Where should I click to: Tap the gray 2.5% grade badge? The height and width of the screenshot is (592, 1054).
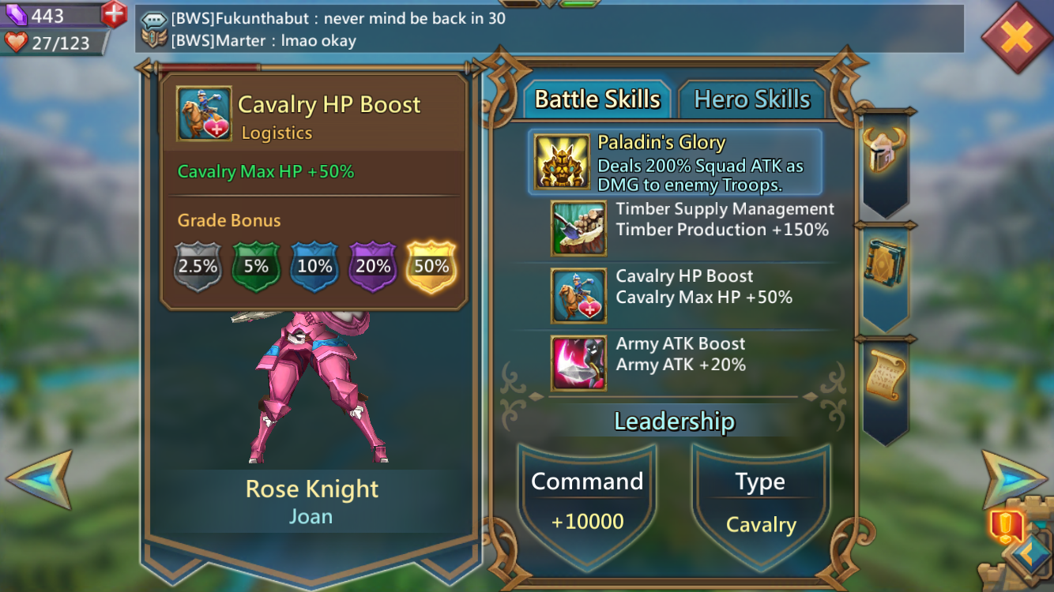(x=198, y=267)
